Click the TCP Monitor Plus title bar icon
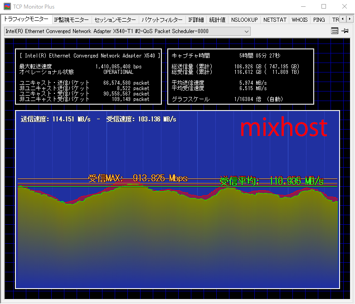 [7, 7]
